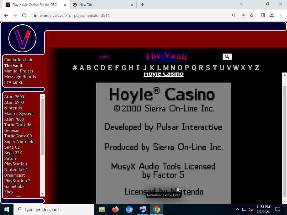Click the GBC system label
This screenshot has width=287, height=215.
[x=105, y=57]
